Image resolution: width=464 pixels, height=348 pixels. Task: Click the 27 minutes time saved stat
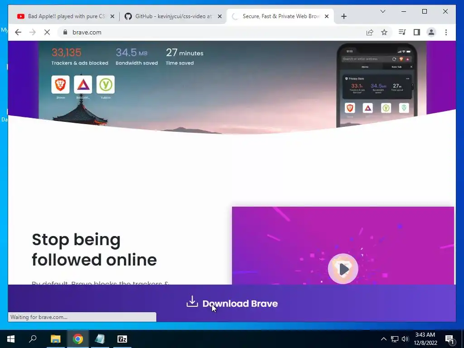coord(184,57)
